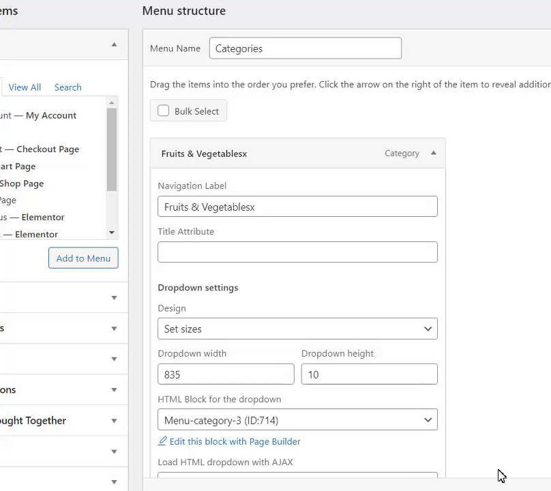Switch to the View All tab
Image resolution: width=551 pixels, height=491 pixels.
click(x=25, y=87)
